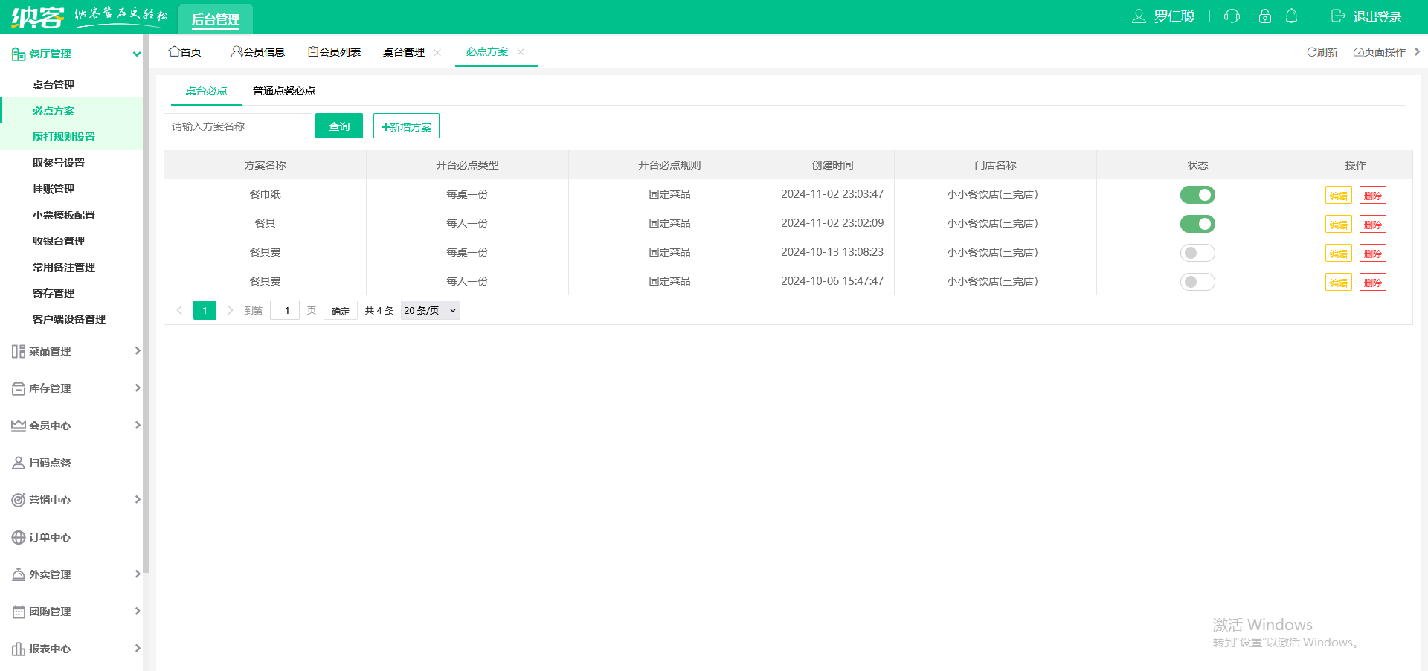Click the 菜品管理 sidebar icon

(19, 351)
